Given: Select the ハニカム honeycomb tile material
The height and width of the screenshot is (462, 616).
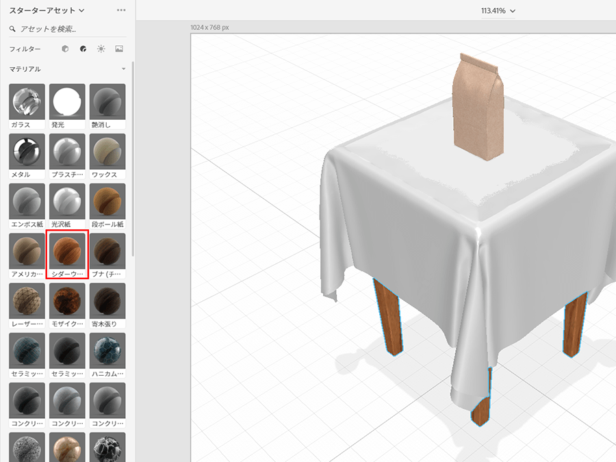Looking at the screenshot, I should click(x=107, y=350).
